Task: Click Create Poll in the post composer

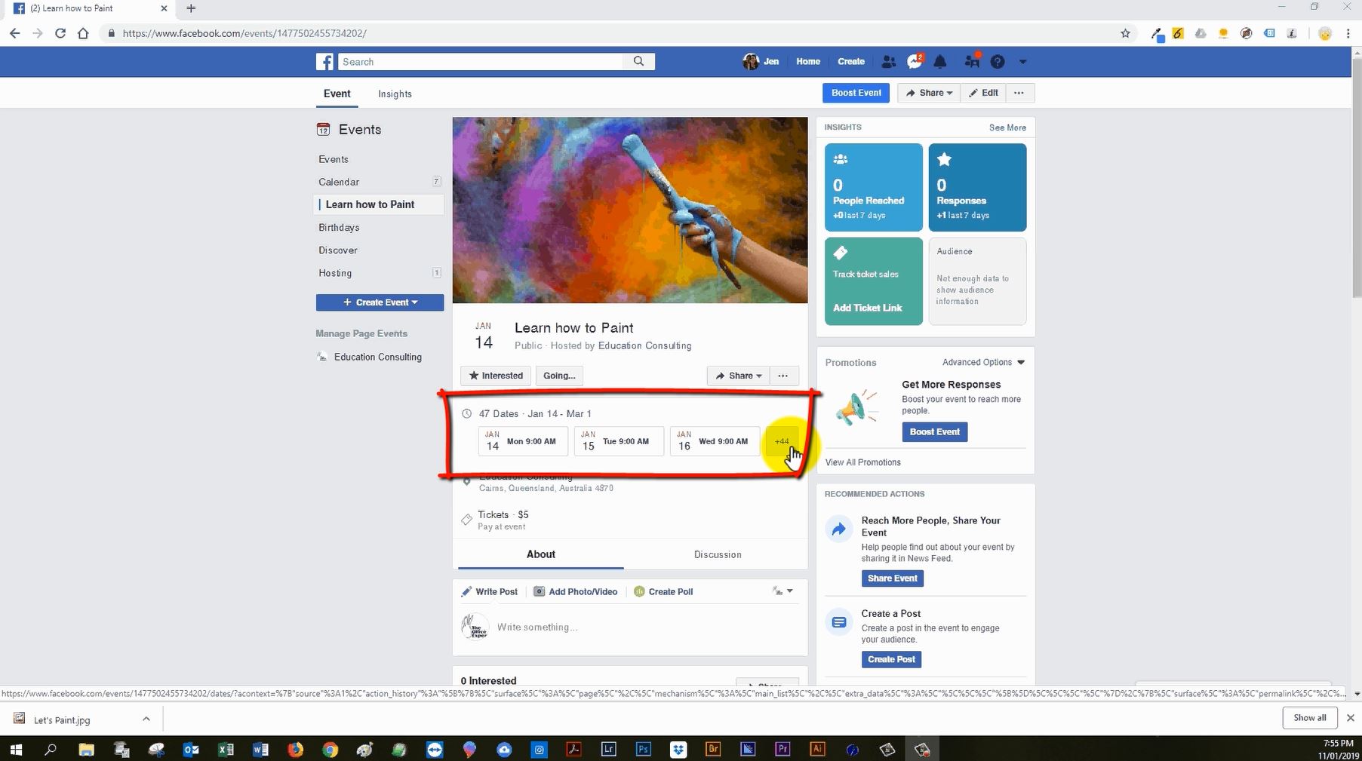Action: [663, 592]
